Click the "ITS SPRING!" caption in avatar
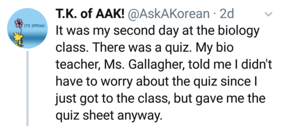 pyautogui.click(x=34, y=26)
